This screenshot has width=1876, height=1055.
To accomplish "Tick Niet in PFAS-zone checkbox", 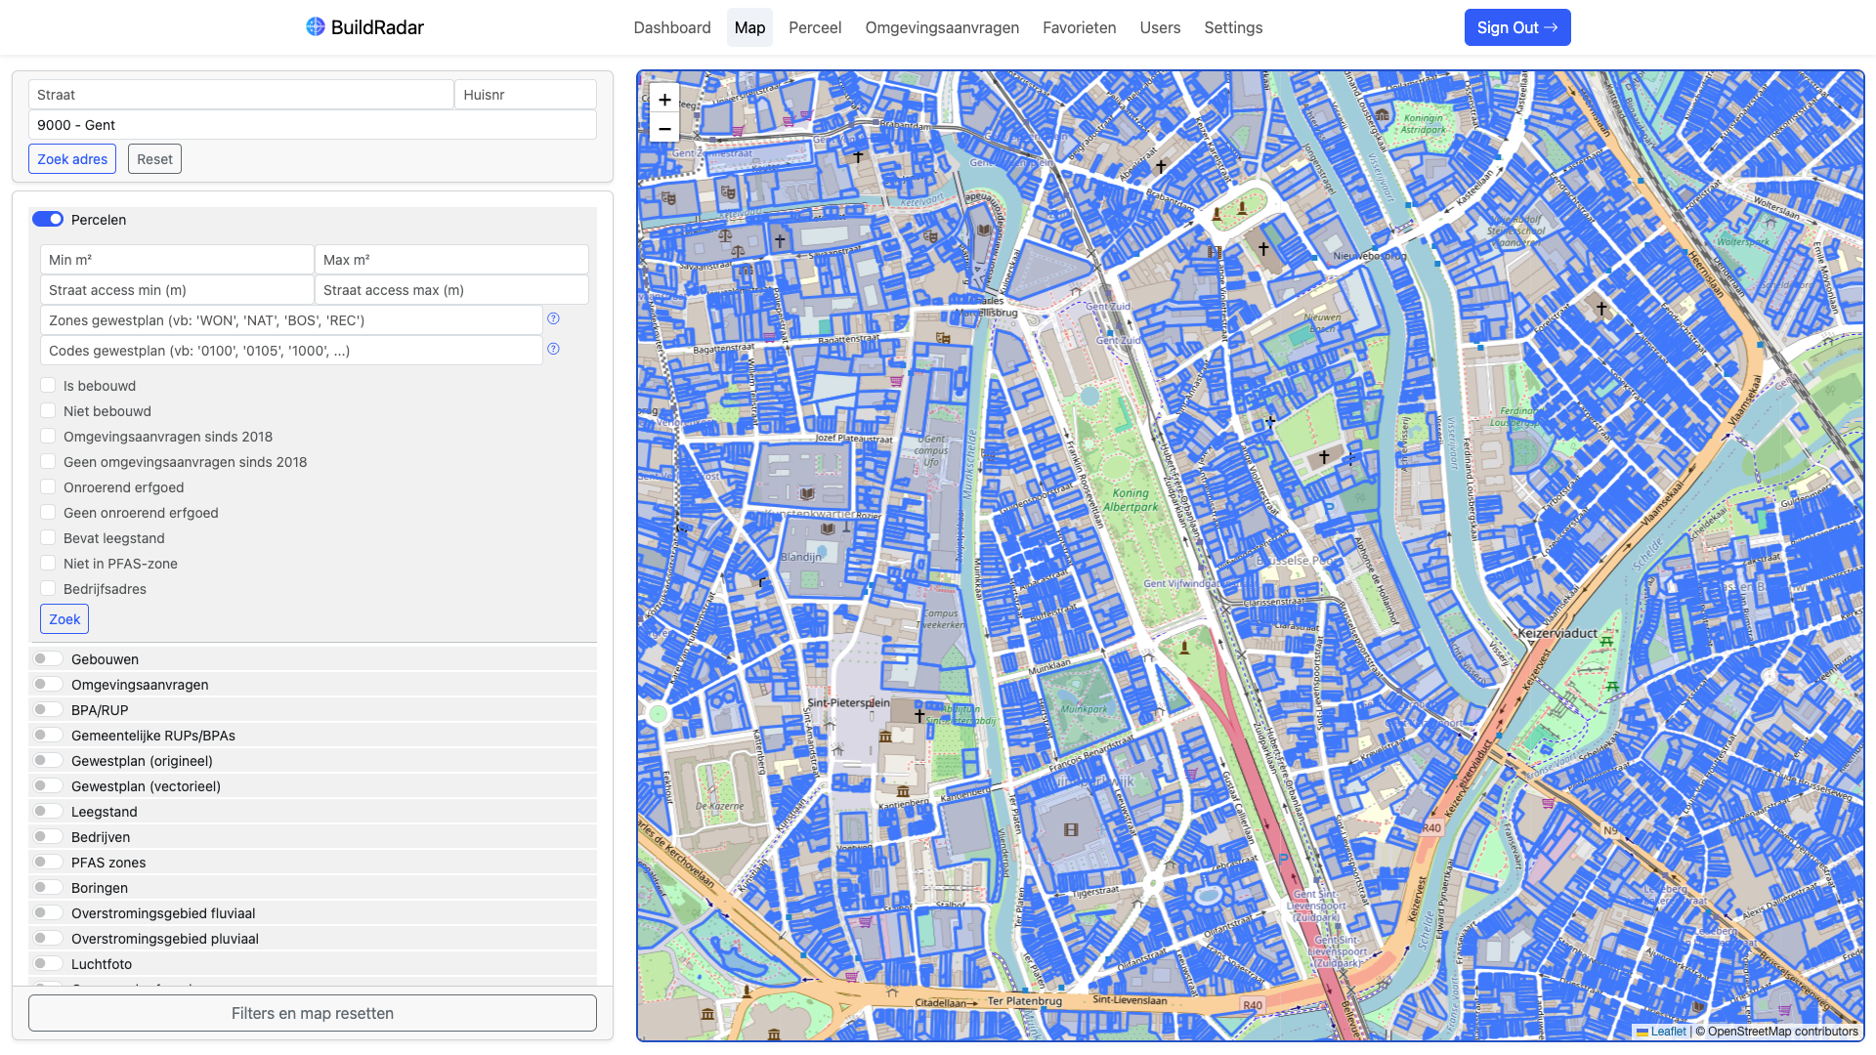I will [48, 563].
